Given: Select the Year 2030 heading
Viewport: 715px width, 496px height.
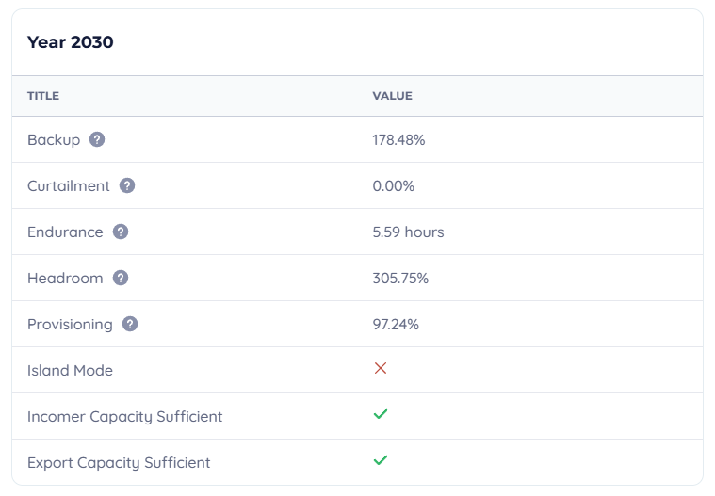Looking at the screenshot, I should pyautogui.click(x=71, y=42).
